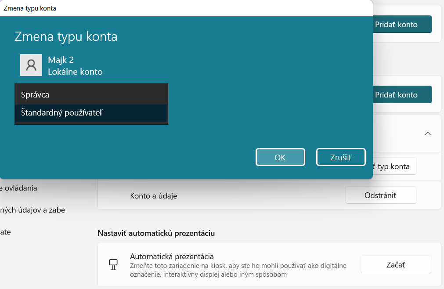Image resolution: width=444 pixels, height=289 pixels.
Task: Start kiosk setup with the Začať button
Action: point(396,264)
